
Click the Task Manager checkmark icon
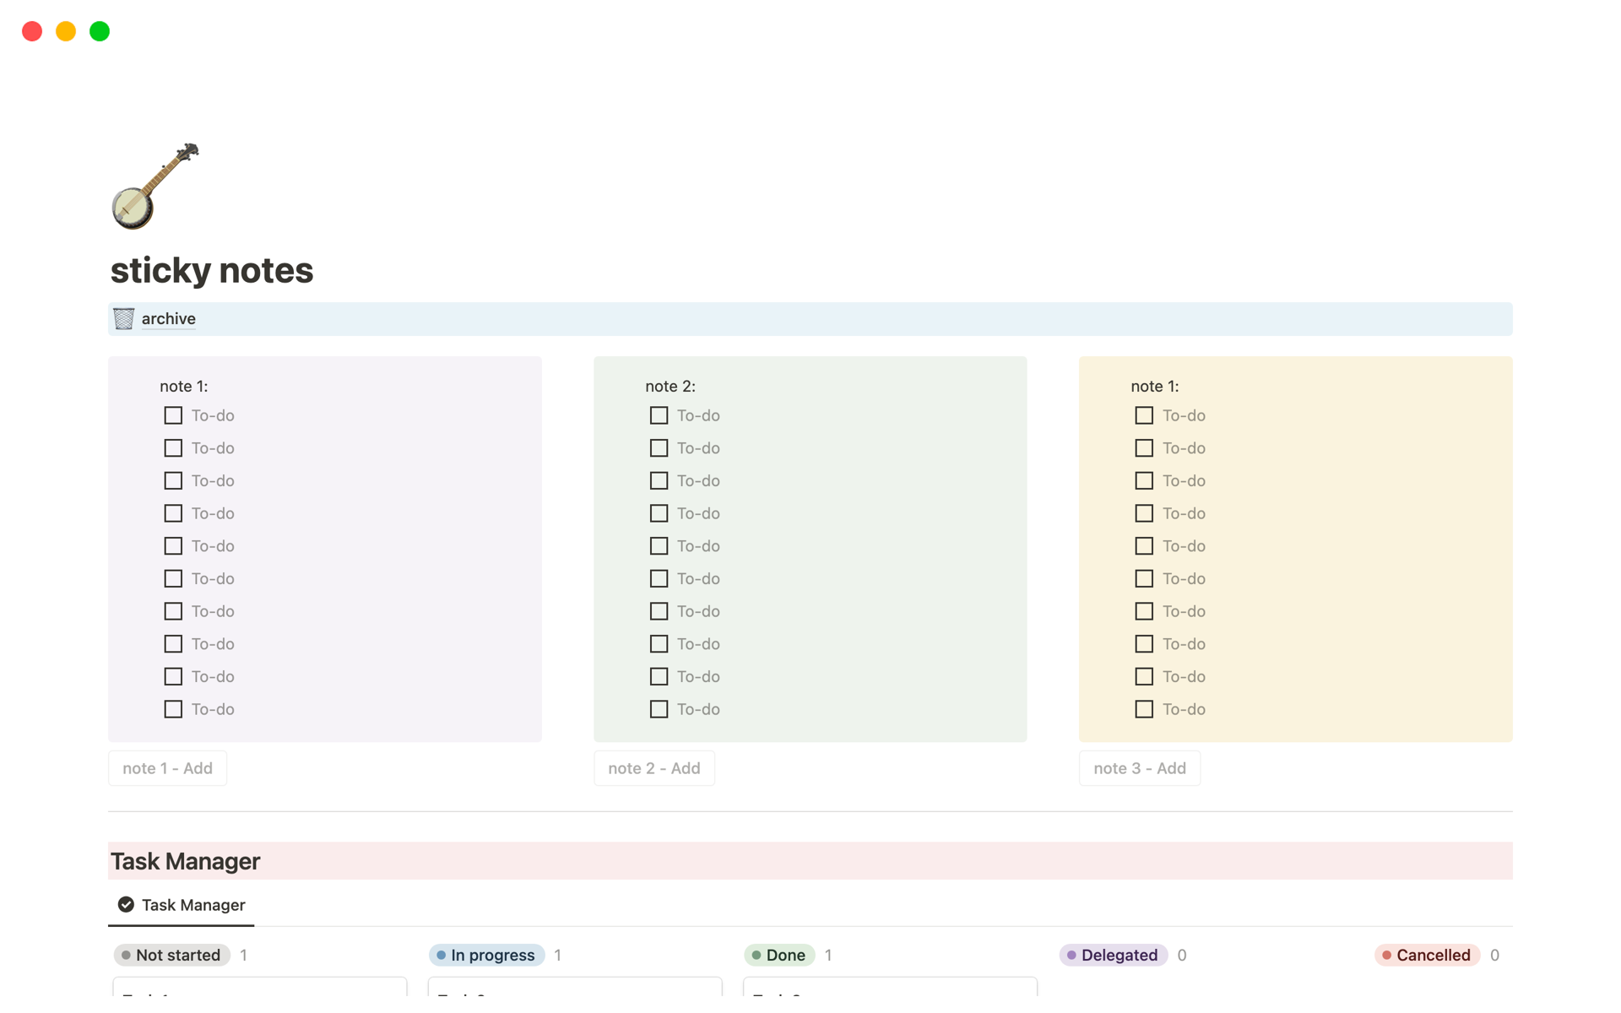click(x=126, y=904)
